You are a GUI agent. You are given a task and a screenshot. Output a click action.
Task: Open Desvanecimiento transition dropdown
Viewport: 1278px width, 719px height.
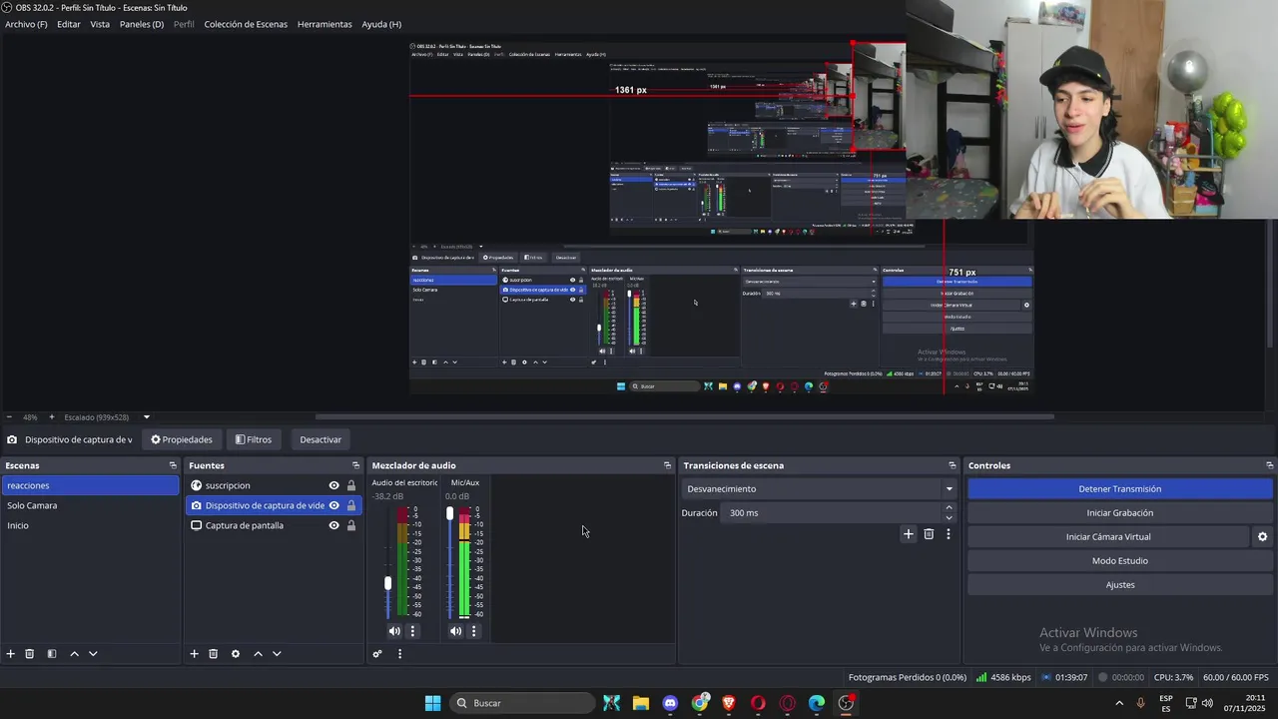819,489
